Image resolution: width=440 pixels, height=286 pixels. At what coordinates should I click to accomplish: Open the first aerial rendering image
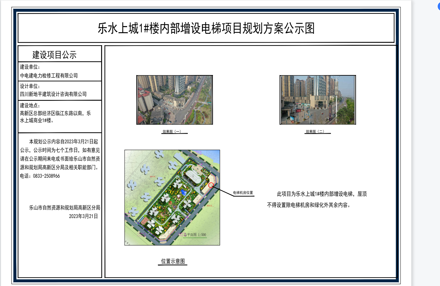click(x=174, y=100)
